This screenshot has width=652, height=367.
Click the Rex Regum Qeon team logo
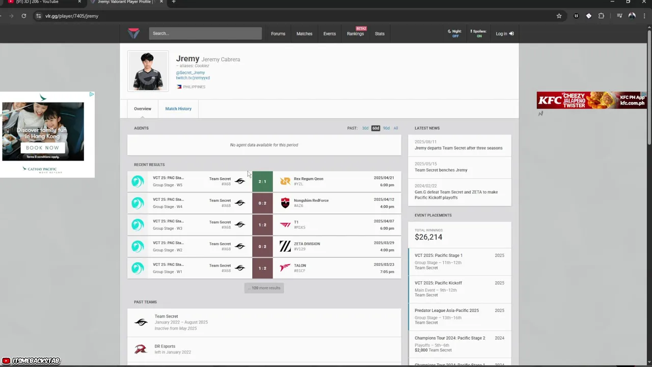[x=285, y=181]
